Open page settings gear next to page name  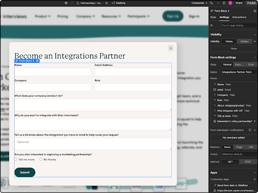[x=106, y=3]
